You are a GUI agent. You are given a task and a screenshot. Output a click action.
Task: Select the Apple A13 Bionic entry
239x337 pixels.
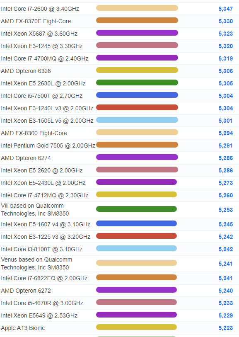click(x=23, y=328)
